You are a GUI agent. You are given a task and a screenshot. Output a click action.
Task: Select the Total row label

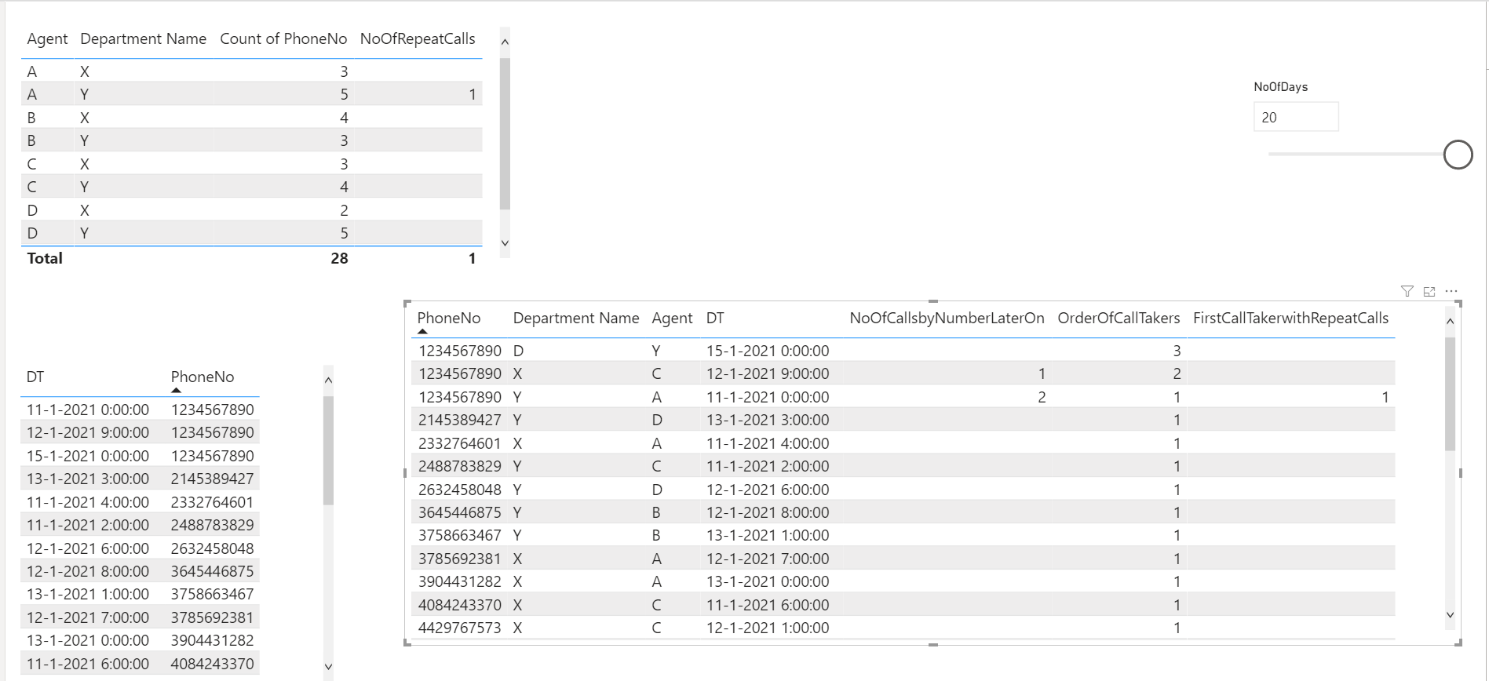click(45, 258)
